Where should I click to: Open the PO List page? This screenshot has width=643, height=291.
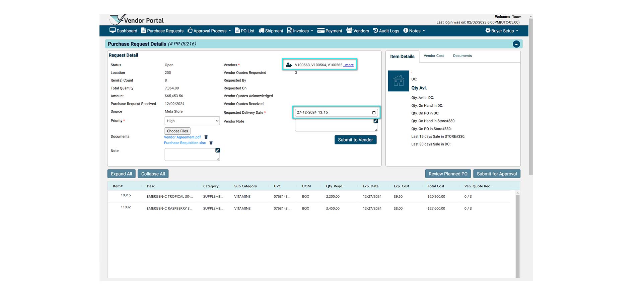click(245, 31)
